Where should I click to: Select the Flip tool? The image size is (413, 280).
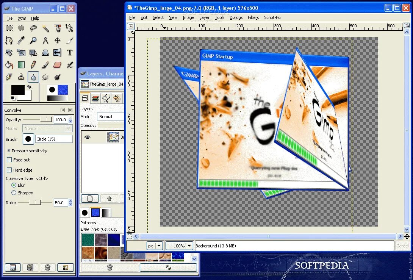58,52
